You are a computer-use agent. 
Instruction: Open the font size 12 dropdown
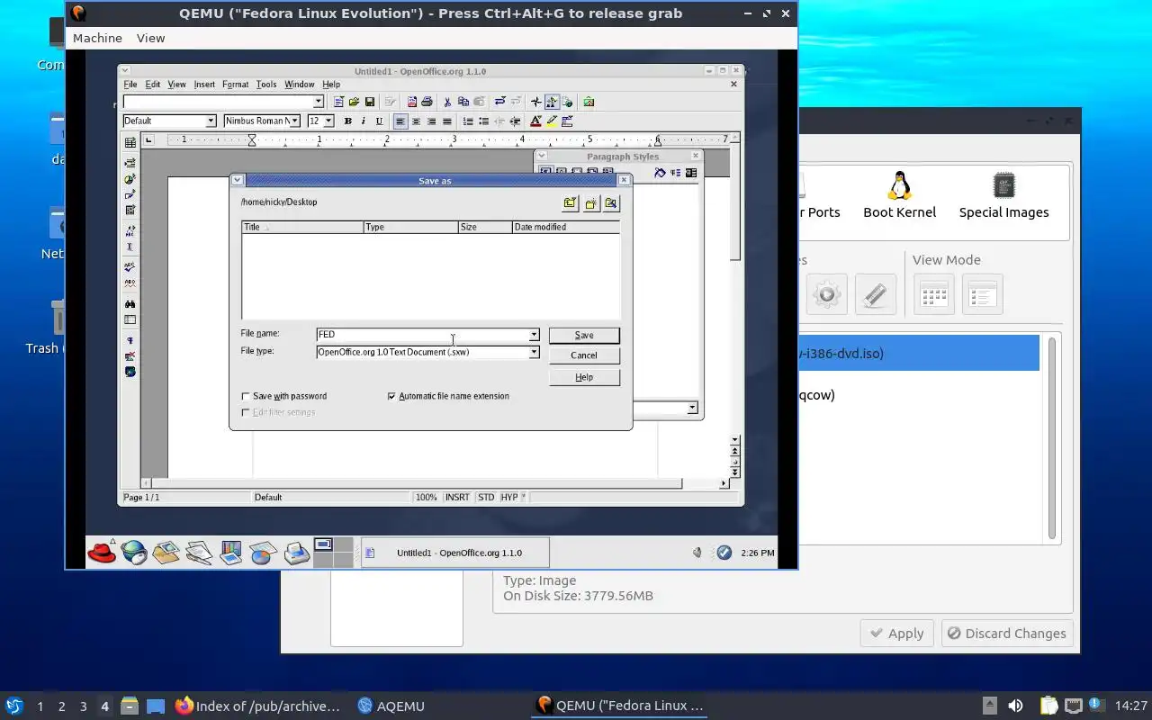click(x=328, y=121)
